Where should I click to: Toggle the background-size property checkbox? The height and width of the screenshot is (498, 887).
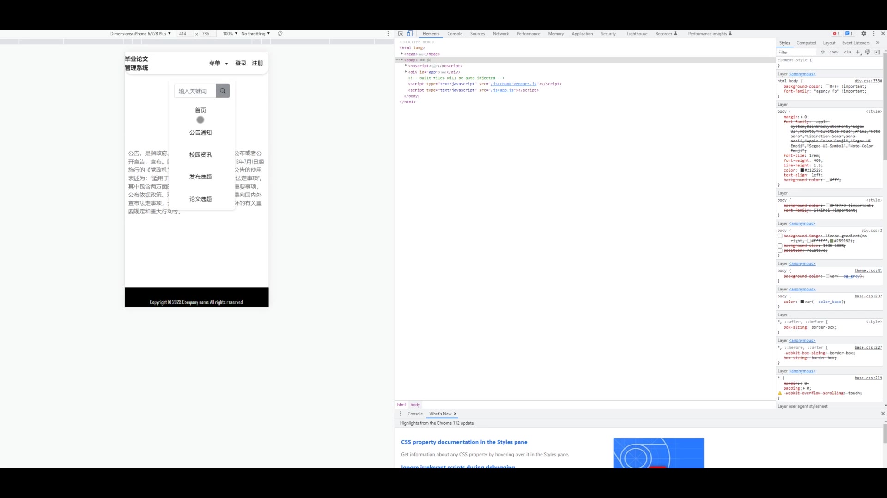(x=780, y=246)
